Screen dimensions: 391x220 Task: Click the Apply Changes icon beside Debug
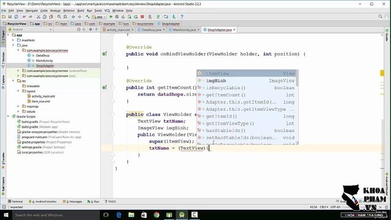click(x=123, y=16)
